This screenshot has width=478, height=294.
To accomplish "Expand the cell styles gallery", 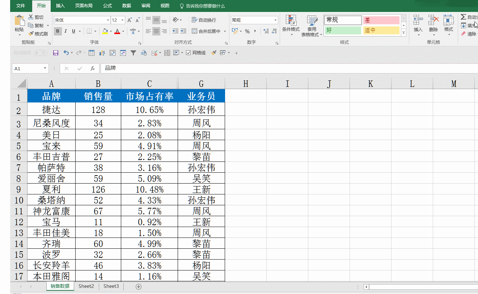I will click(x=404, y=33).
